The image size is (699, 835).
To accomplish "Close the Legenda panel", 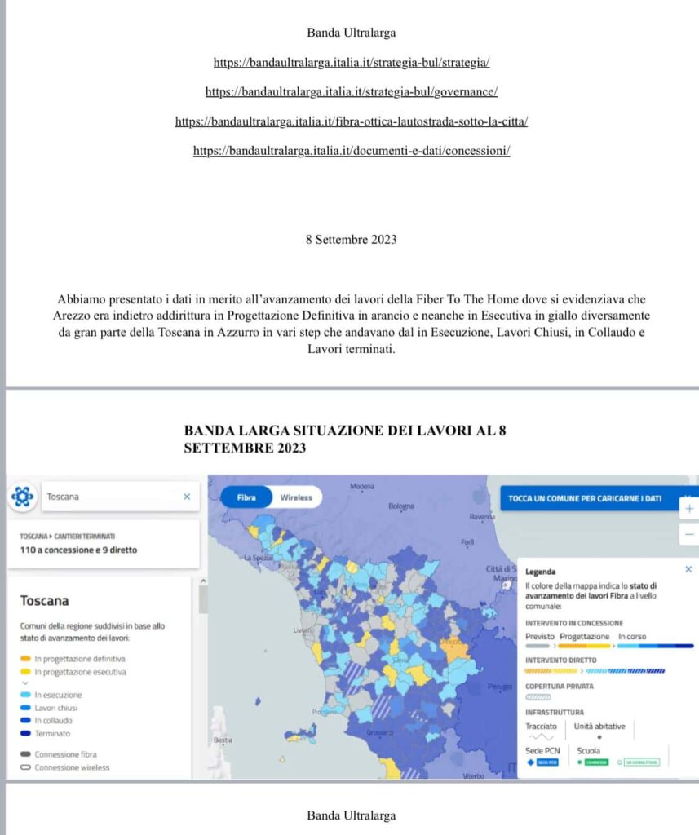I will point(688,569).
